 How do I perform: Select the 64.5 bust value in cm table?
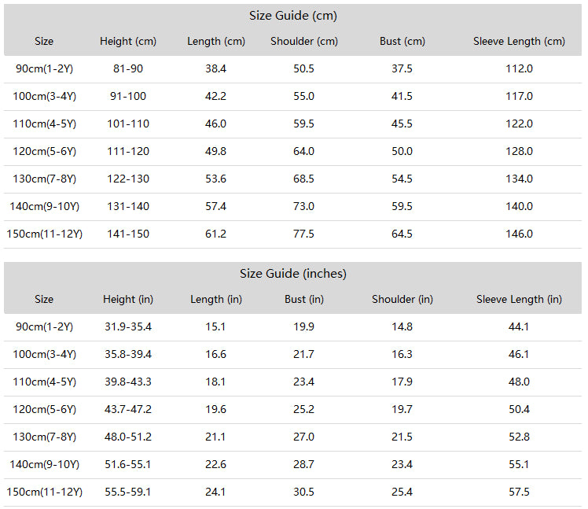402,234
